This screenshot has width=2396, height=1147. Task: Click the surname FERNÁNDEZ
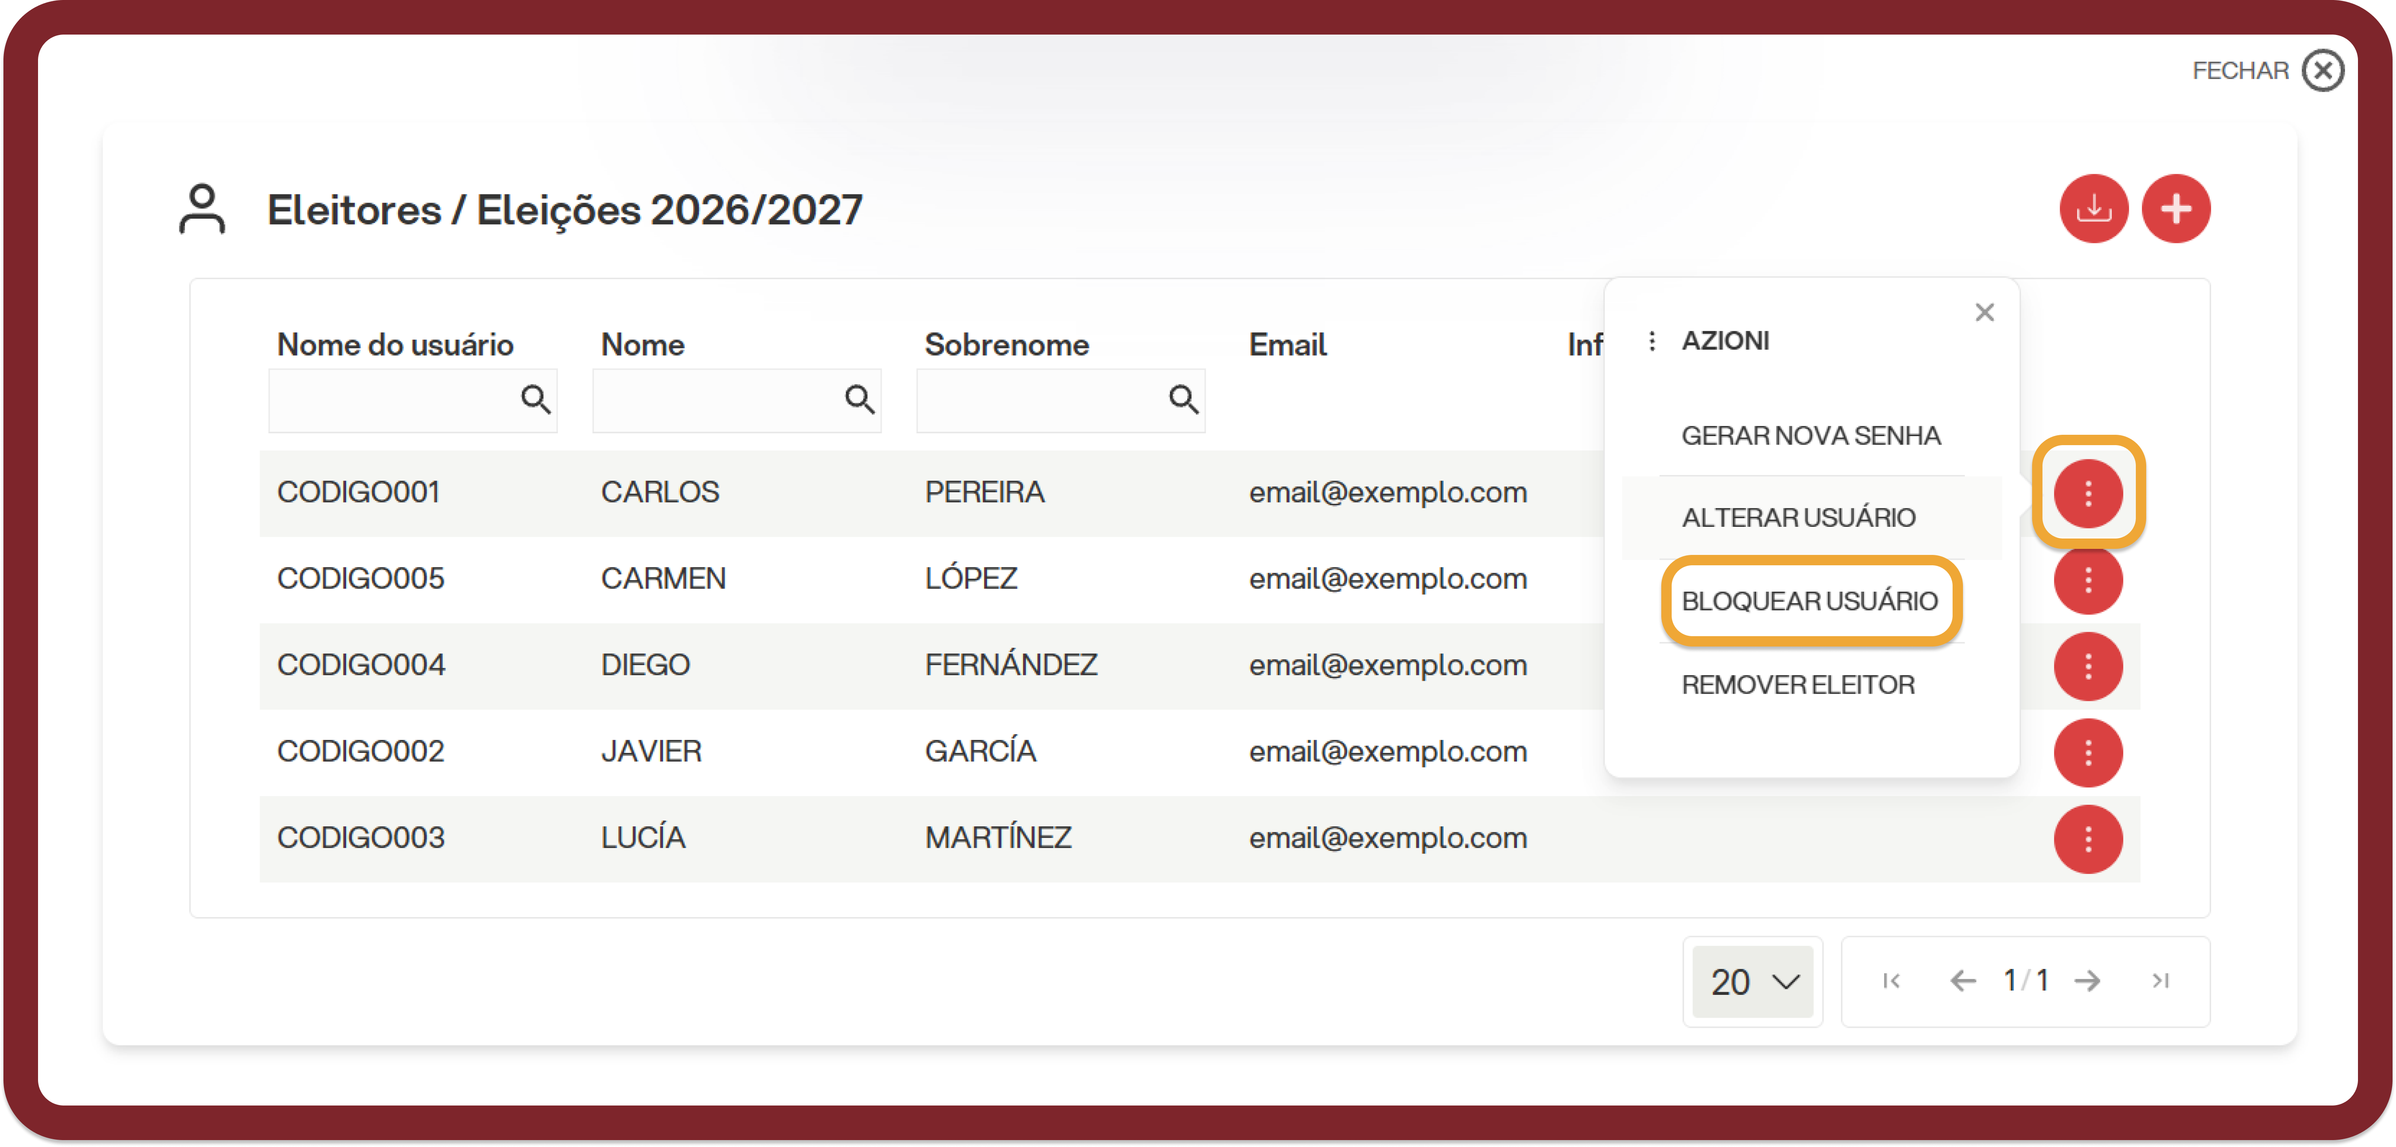pos(1011,663)
